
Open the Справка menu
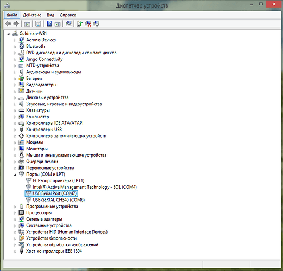(x=68, y=15)
